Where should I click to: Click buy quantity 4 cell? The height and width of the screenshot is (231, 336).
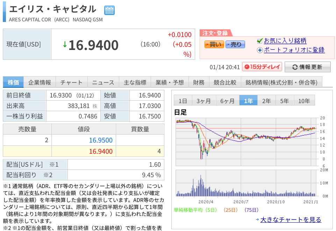pyautogui.click(x=140, y=151)
